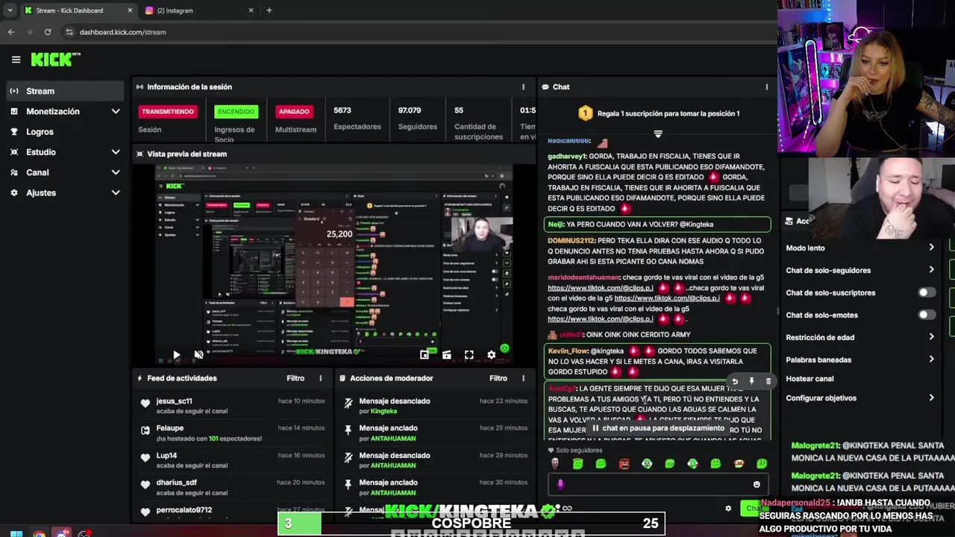The image size is (955, 537).
Task: Click the host icon next to Felaupe
Action: click(145, 430)
